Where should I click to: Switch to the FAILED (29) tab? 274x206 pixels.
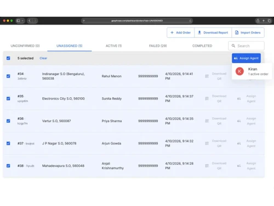click(158, 46)
